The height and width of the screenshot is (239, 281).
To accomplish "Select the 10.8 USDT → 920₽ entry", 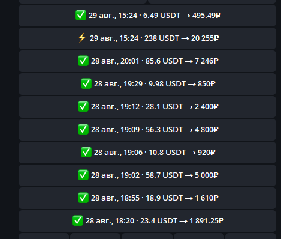I will pos(147,153).
